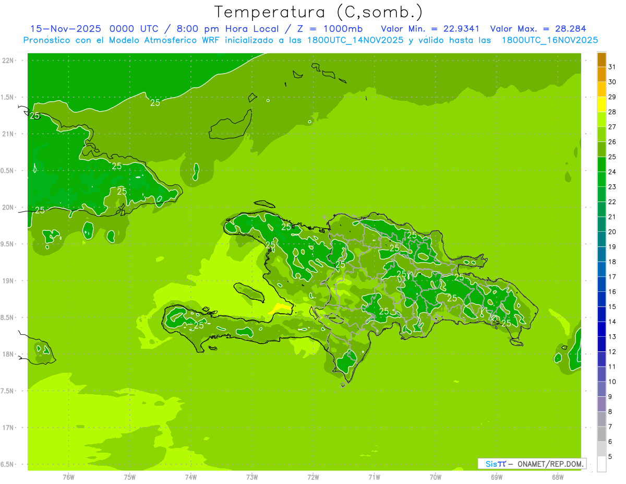Click the yellow hot spot on the Haiti map
Viewport: 626px width, 484px height.
point(280,309)
